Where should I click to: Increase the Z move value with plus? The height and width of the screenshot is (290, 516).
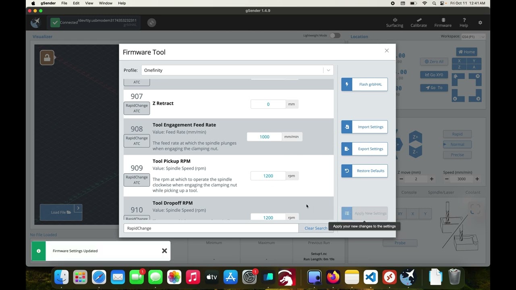point(432,179)
